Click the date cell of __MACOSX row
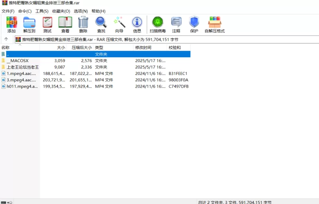The width and height of the screenshot is (319, 204). tap(150, 61)
